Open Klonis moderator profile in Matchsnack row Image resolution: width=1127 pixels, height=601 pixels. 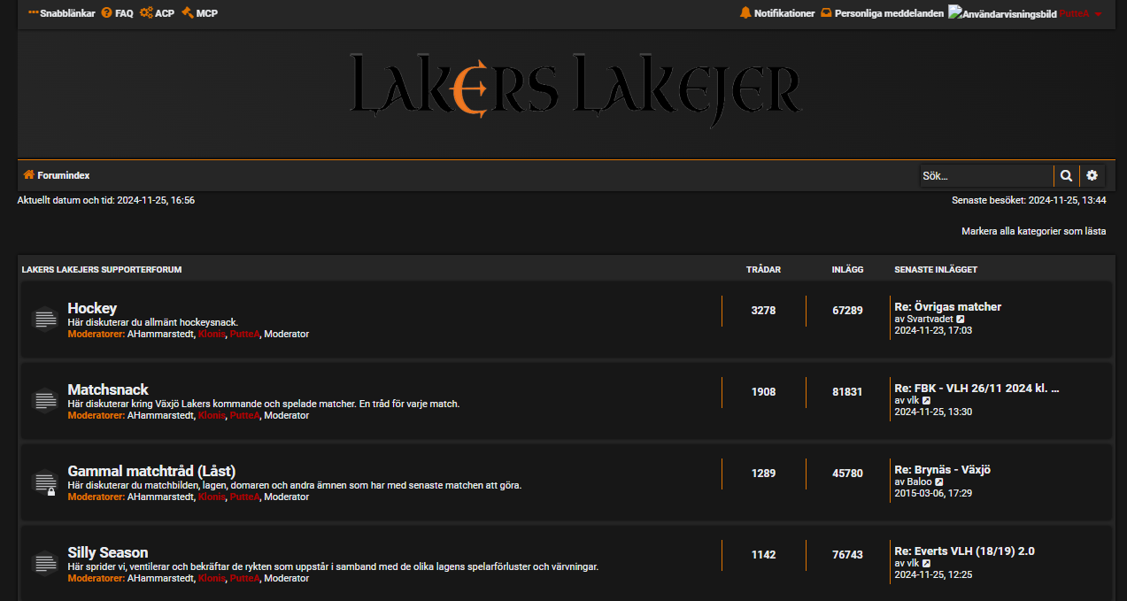212,415
